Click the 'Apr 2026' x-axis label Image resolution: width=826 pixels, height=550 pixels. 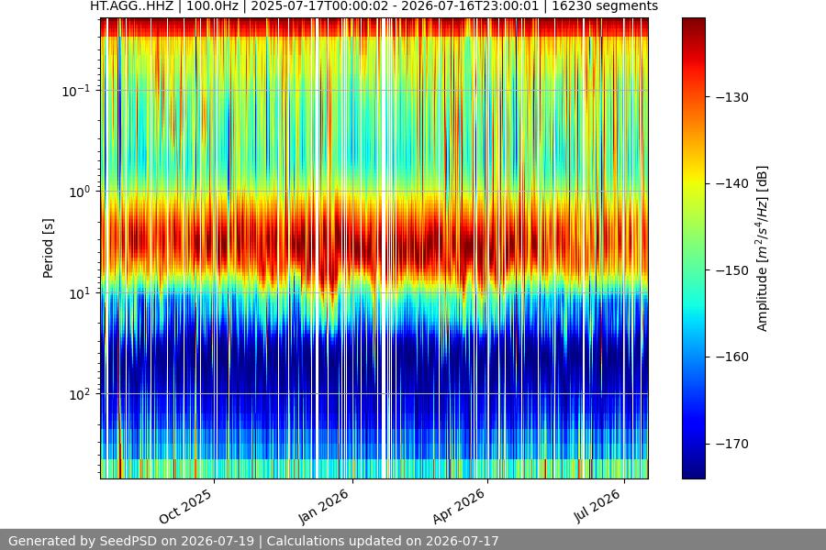[458, 506]
